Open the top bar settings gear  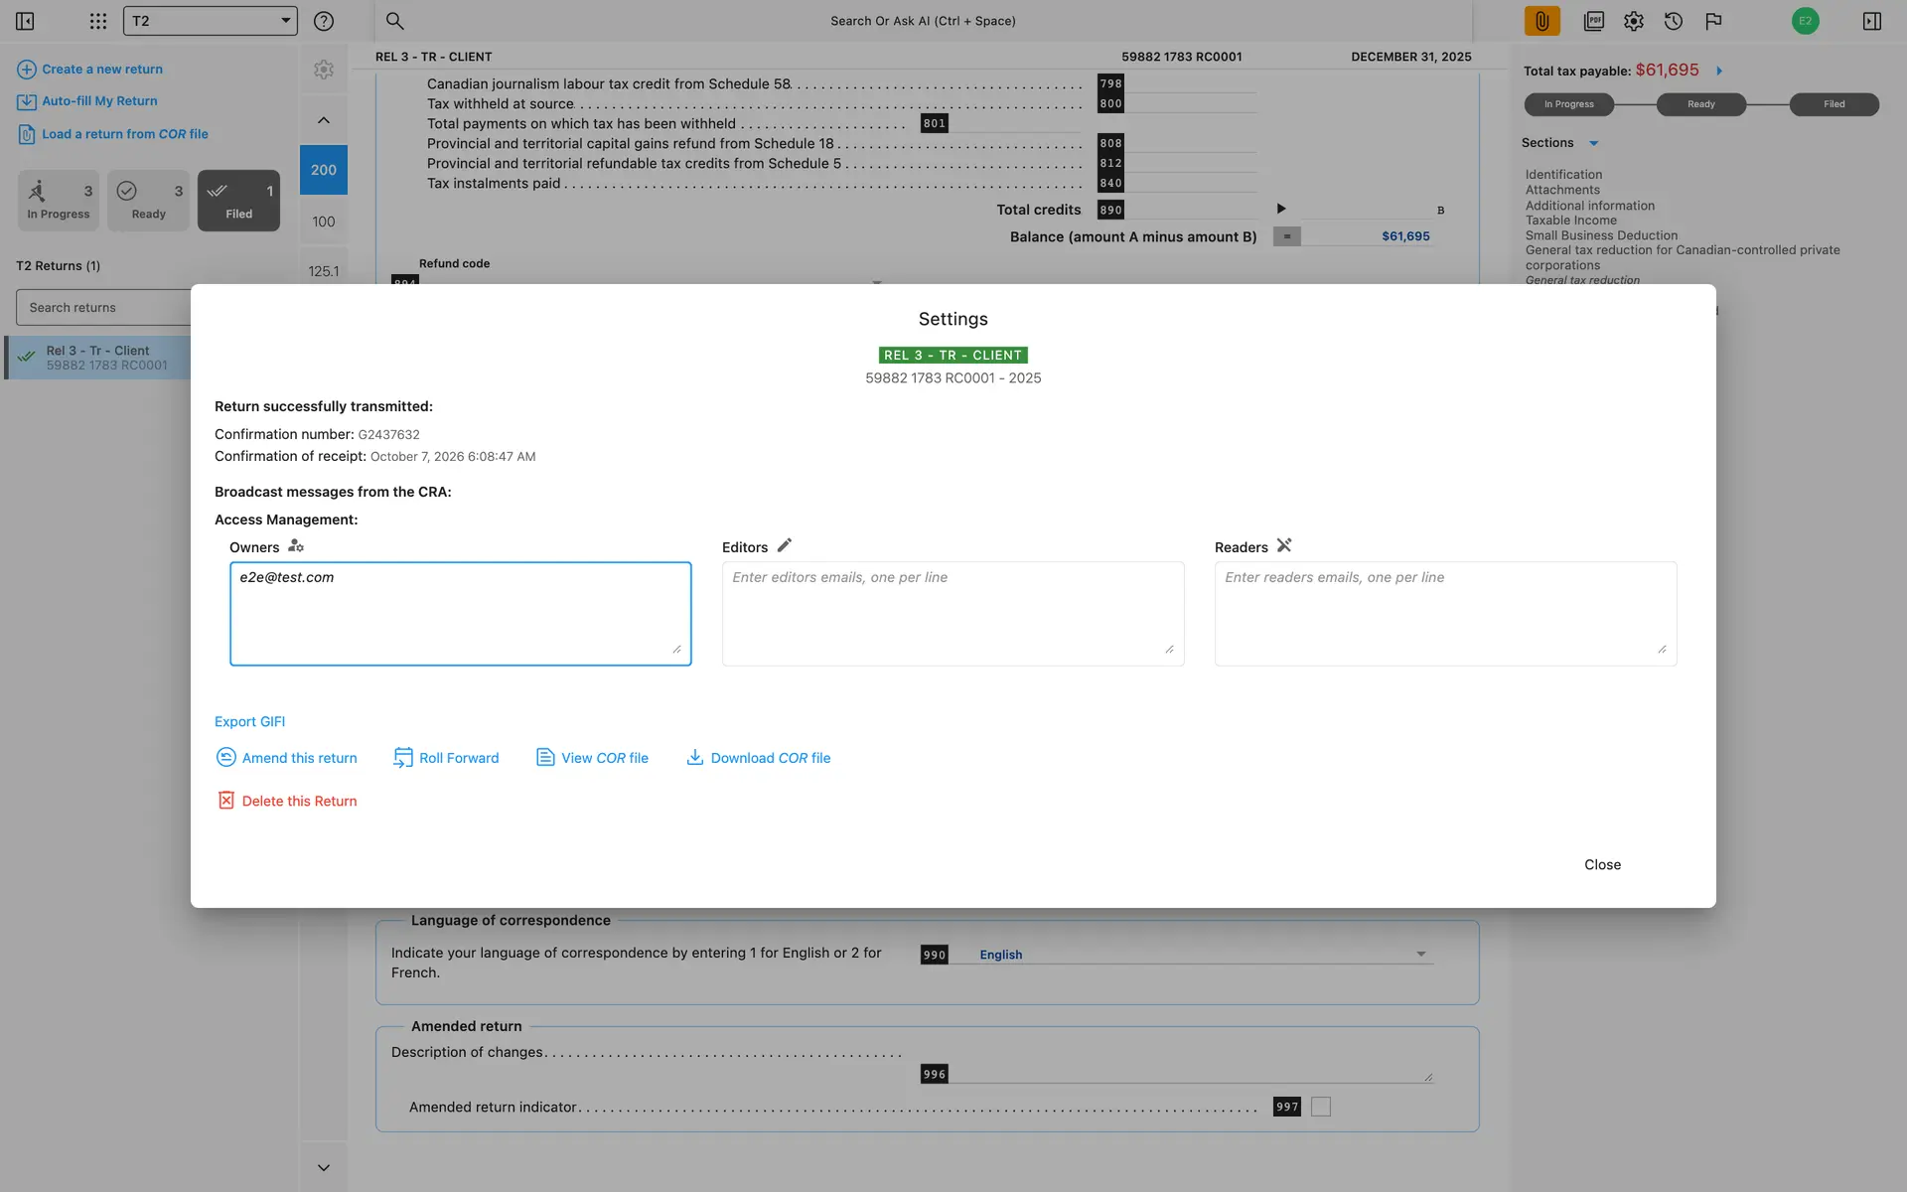1634,21
